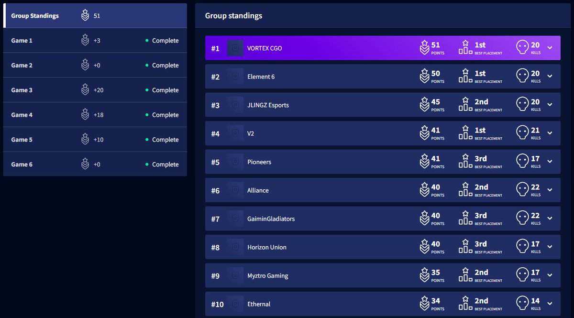Viewport: 574px width, 318px height.
Task: Click Element 6 team name
Action: pos(261,77)
